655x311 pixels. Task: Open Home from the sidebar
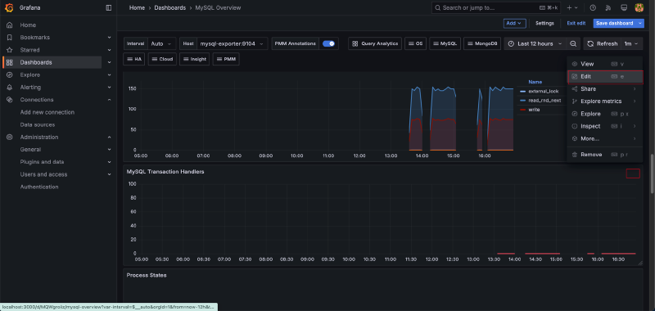28,25
